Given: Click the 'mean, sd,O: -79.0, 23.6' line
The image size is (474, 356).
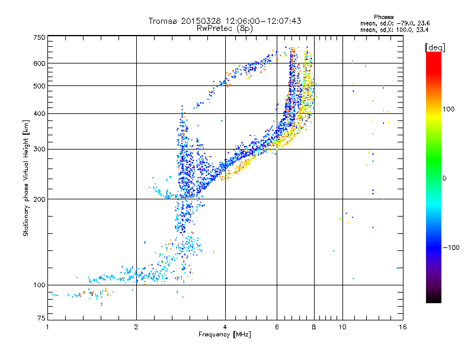Looking at the screenshot, I should point(395,23).
